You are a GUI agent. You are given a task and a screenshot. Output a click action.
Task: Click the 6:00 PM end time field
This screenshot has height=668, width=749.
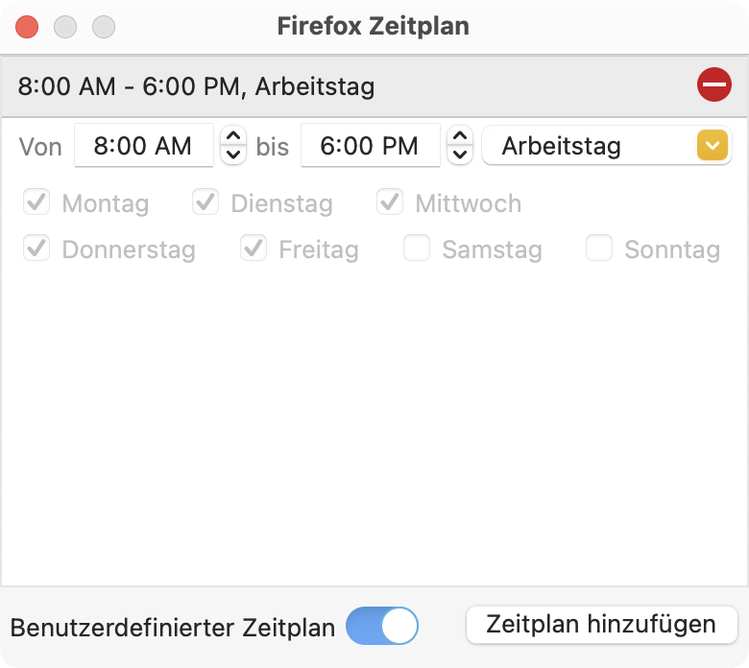[371, 145]
